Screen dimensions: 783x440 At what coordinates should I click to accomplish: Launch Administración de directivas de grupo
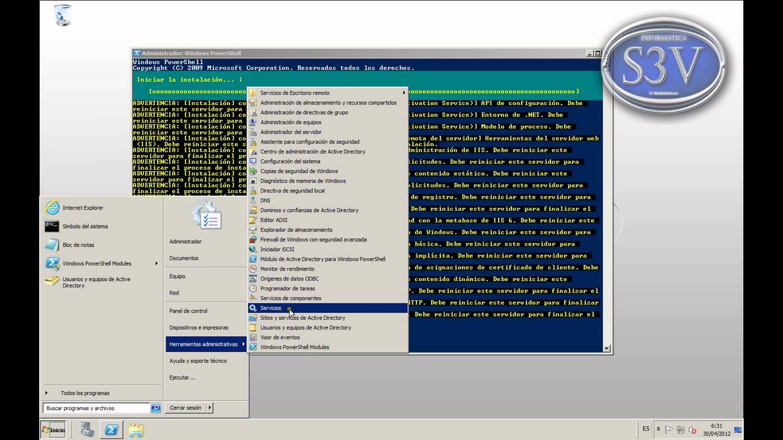[x=328, y=112]
